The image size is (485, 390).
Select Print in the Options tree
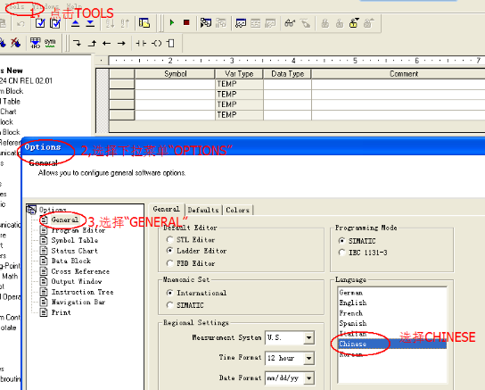[62, 312]
